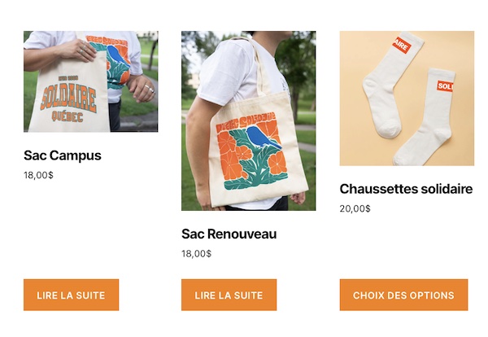The image size is (488, 337).
Task: Click the 20,00$ price of the socks
Action: coord(355,208)
